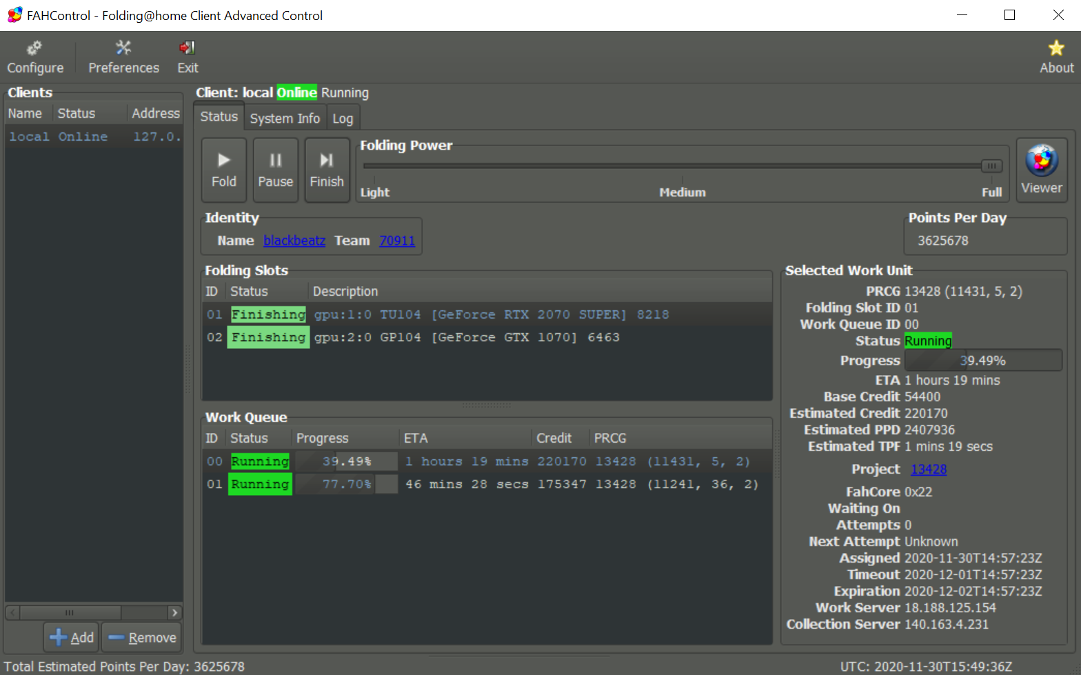Click the ID column header in Folding Slots
This screenshot has width=1081, height=675.
(212, 292)
